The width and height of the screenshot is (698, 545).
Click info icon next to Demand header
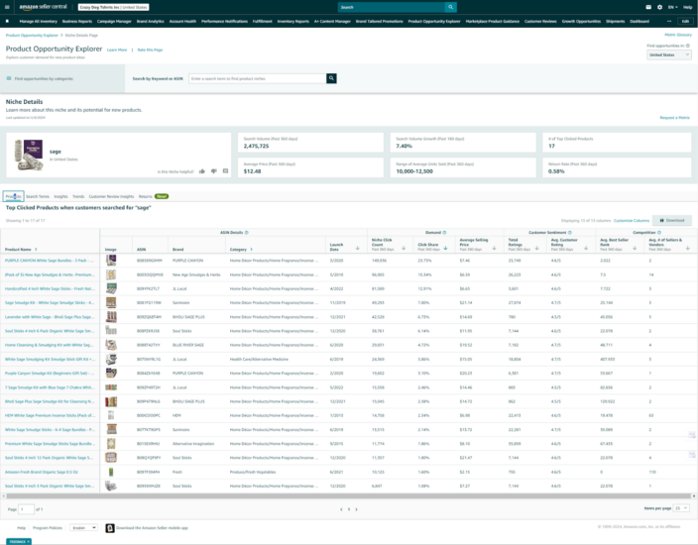[x=444, y=232]
